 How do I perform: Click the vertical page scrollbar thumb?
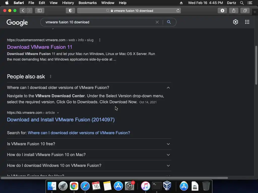256,65
